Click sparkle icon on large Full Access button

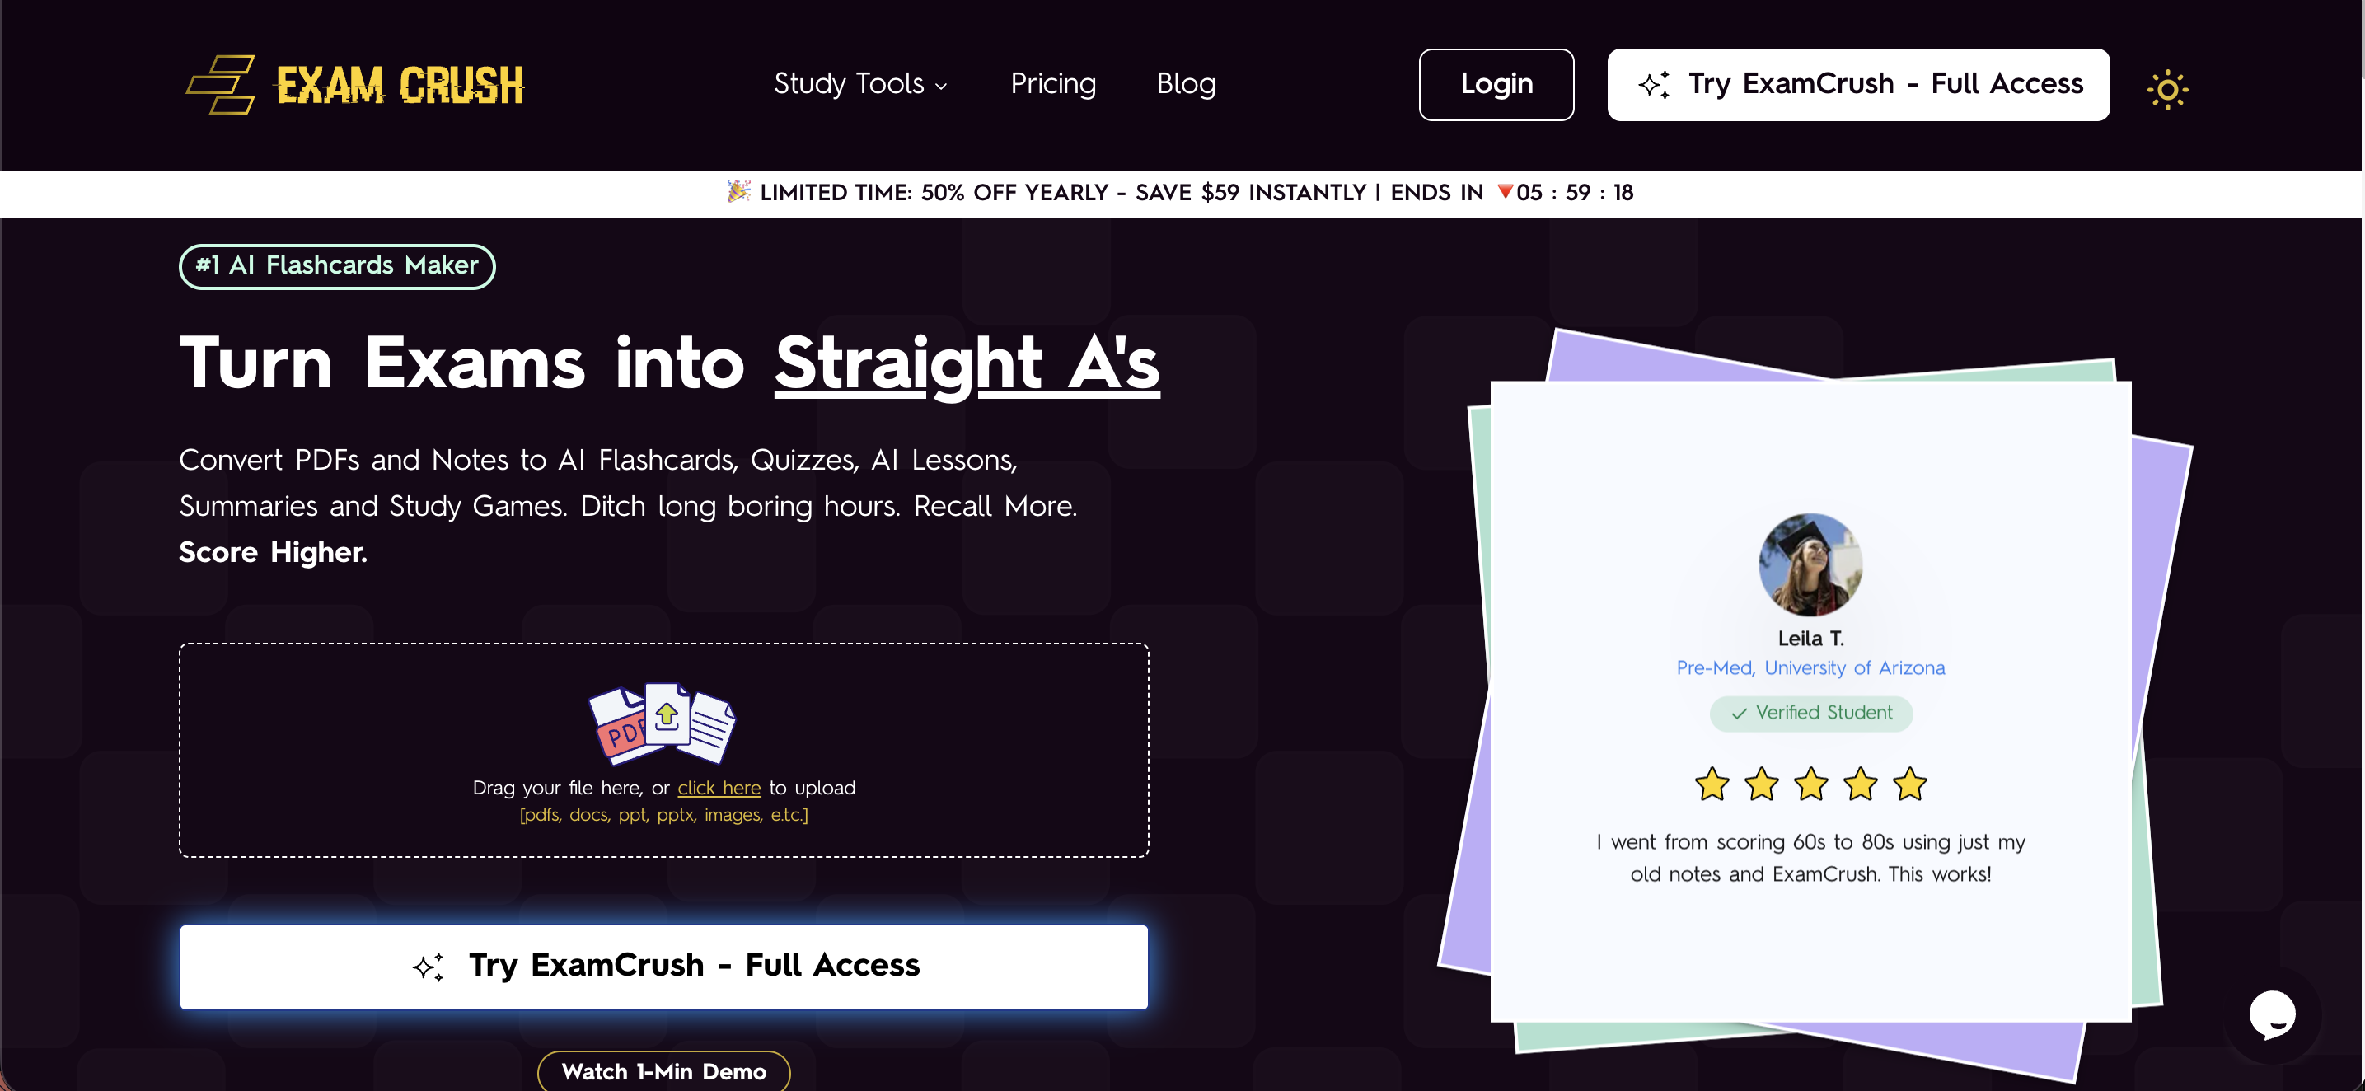(x=428, y=966)
